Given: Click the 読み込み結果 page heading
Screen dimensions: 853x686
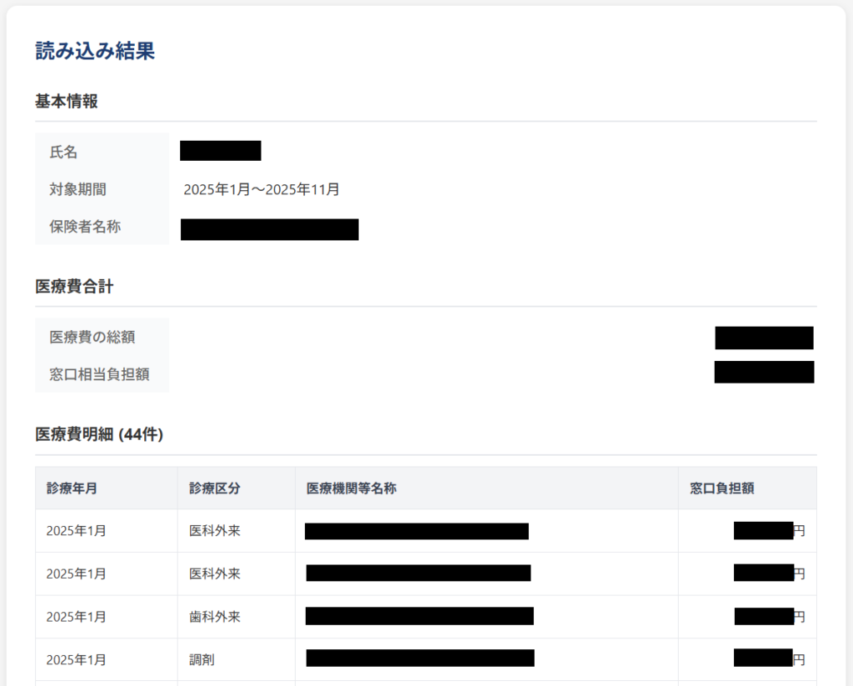Looking at the screenshot, I should pos(95,51).
